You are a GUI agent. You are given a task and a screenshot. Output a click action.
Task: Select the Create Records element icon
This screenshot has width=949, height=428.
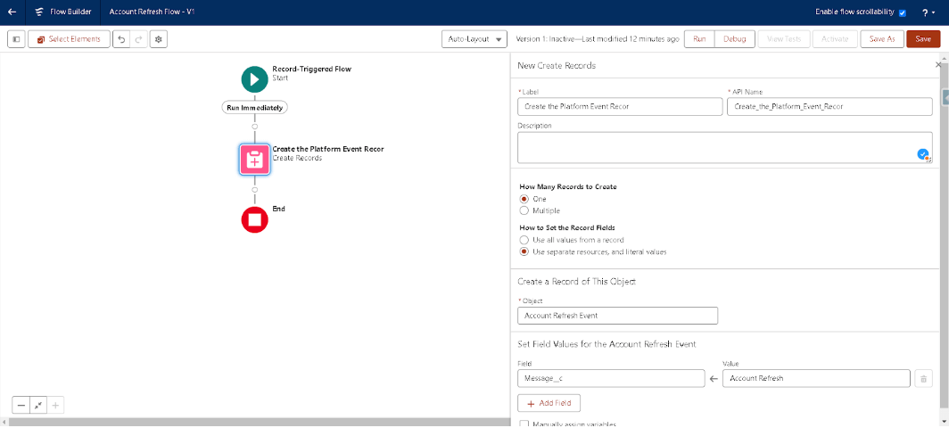(x=254, y=160)
